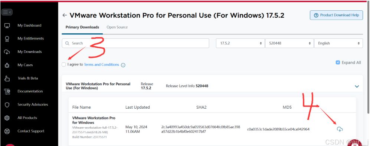Click the All Products cube icon
Screen dimensions: 370x146
[7, 118]
